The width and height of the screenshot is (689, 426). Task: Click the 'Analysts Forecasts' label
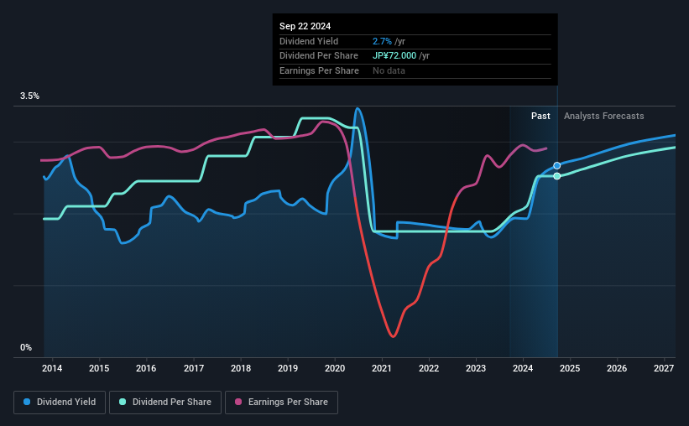(x=603, y=116)
